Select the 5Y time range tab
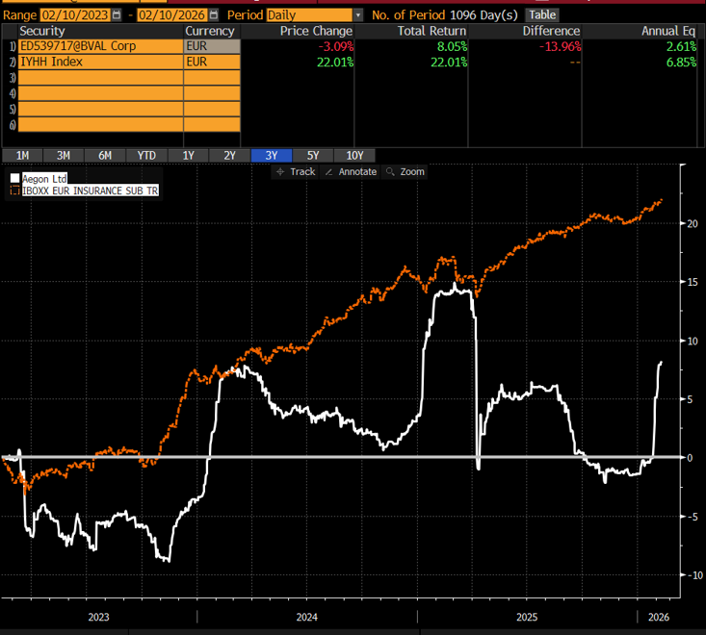Viewport: 706px width, 635px height. [312, 156]
